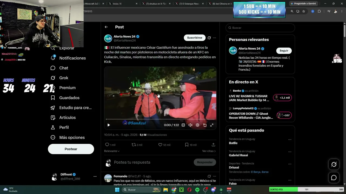Open Guardados bookmarks in sidebar
The height and width of the screenshot is (194, 346).
coord(65,98)
